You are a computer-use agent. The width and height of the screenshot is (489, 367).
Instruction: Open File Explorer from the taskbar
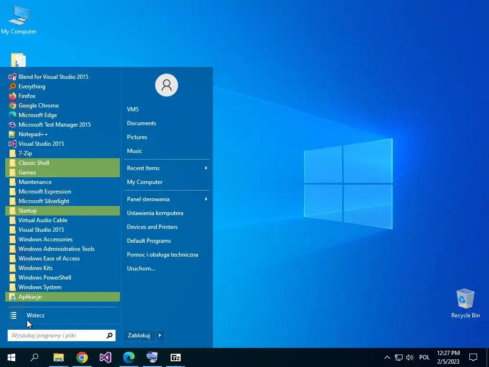click(x=58, y=357)
